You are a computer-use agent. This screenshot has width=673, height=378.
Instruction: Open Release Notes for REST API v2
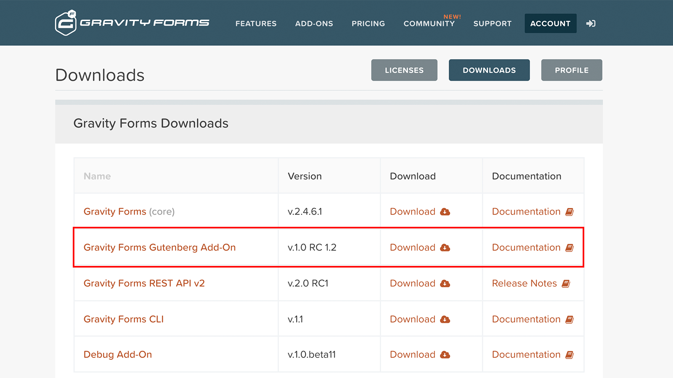click(x=525, y=283)
